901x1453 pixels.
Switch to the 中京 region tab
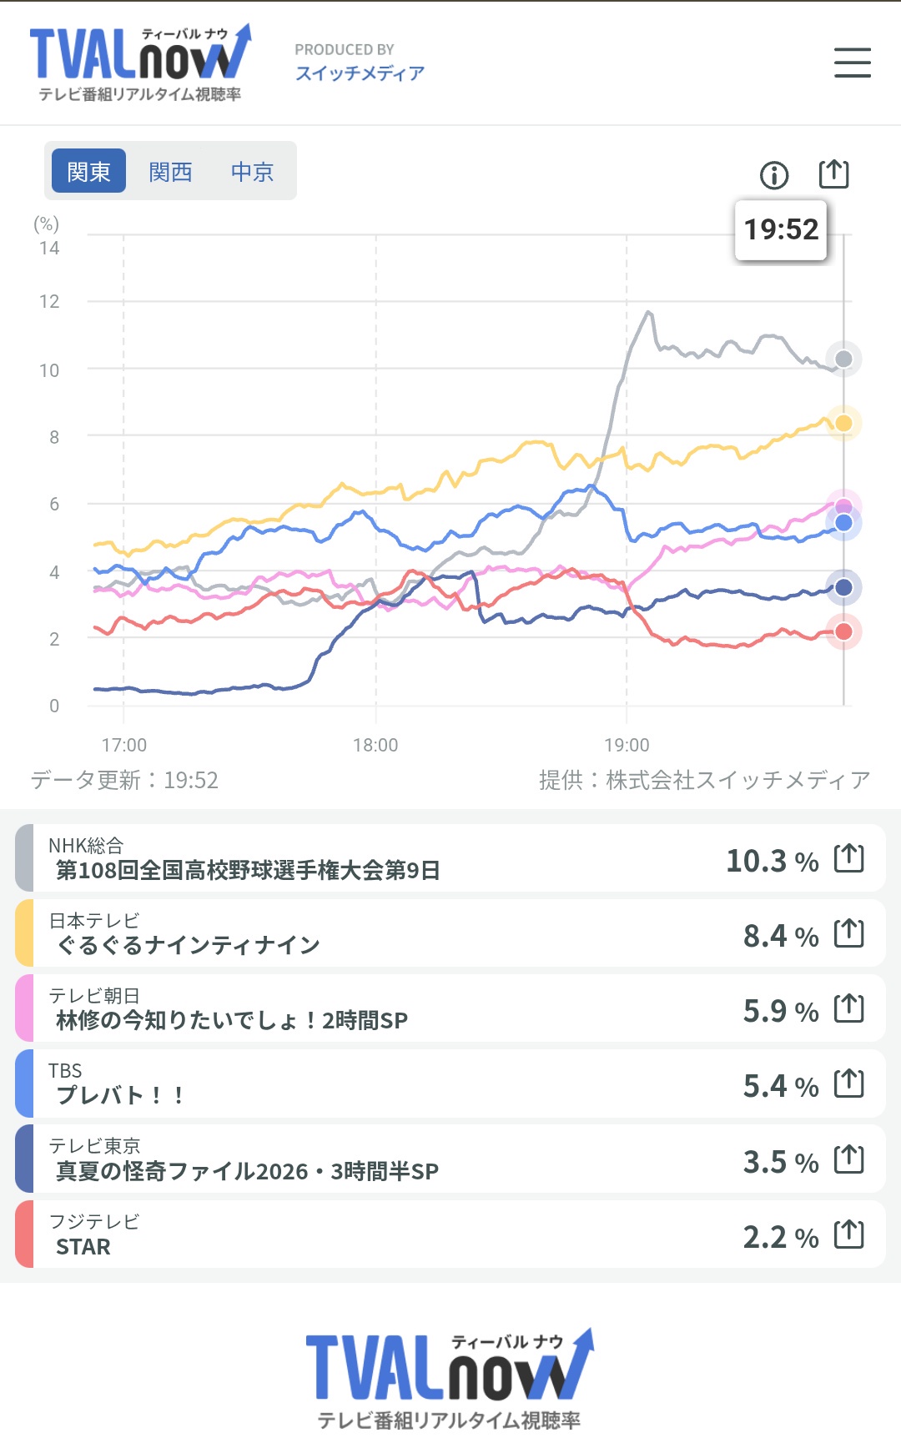coord(252,171)
